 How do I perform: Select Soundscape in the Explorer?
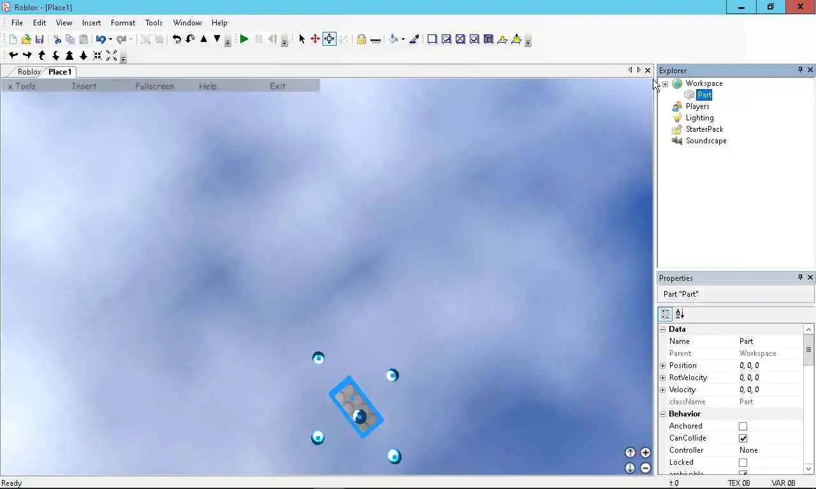pos(706,141)
